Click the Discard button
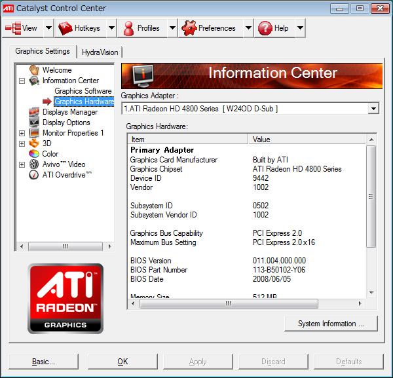This screenshot has width=393, height=378. click(x=273, y=362)
